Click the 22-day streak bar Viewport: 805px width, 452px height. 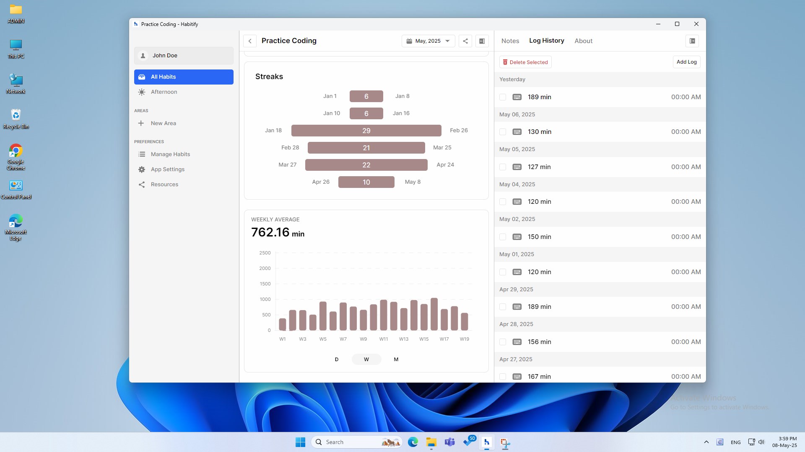click(366, 165)
